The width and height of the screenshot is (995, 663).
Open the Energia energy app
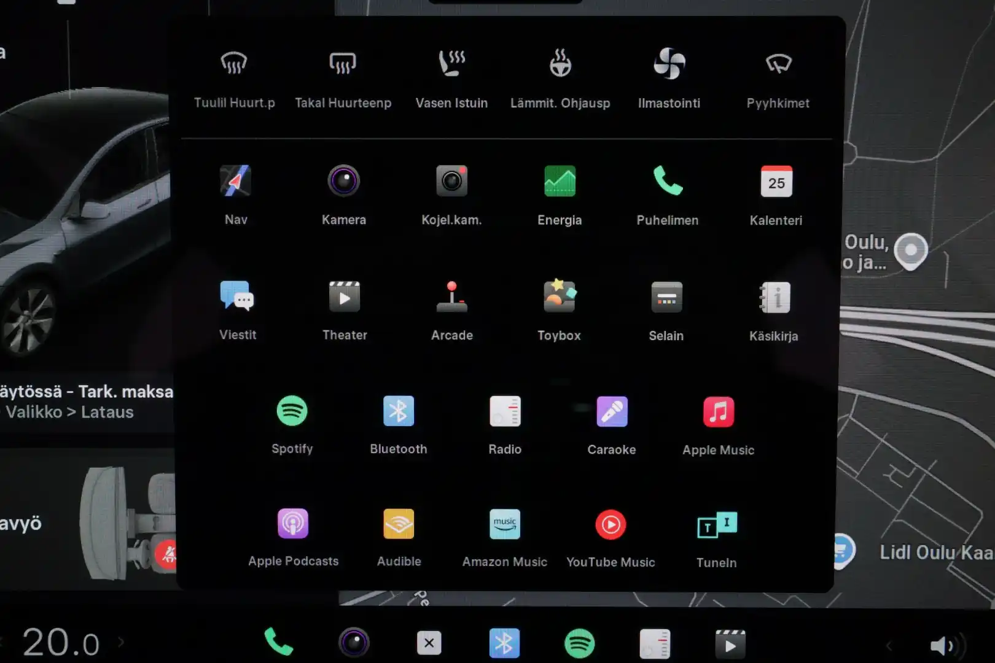coord(560,195)
